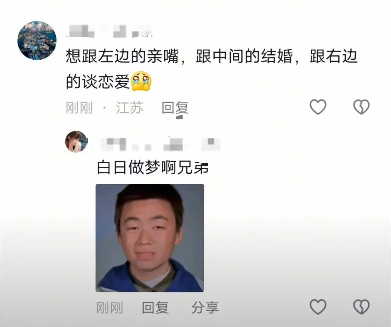Tap the comment line starting 想跟左边的亲嘴
This screenshot has width=391, height=327.
pos(212,56)
